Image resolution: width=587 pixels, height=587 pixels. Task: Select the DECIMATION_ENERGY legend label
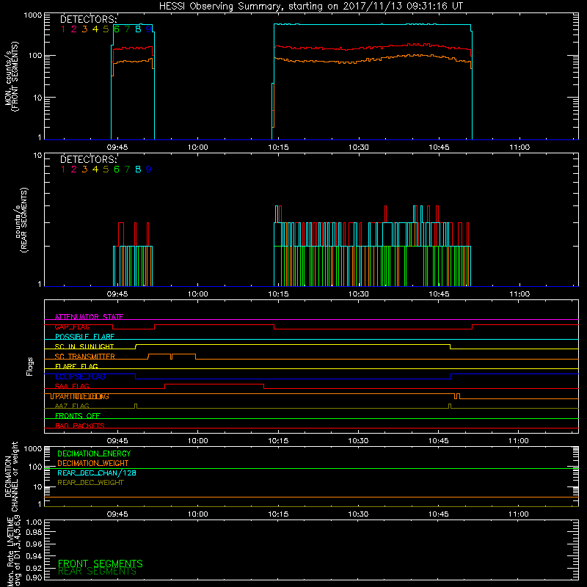(x=94, y=453)
